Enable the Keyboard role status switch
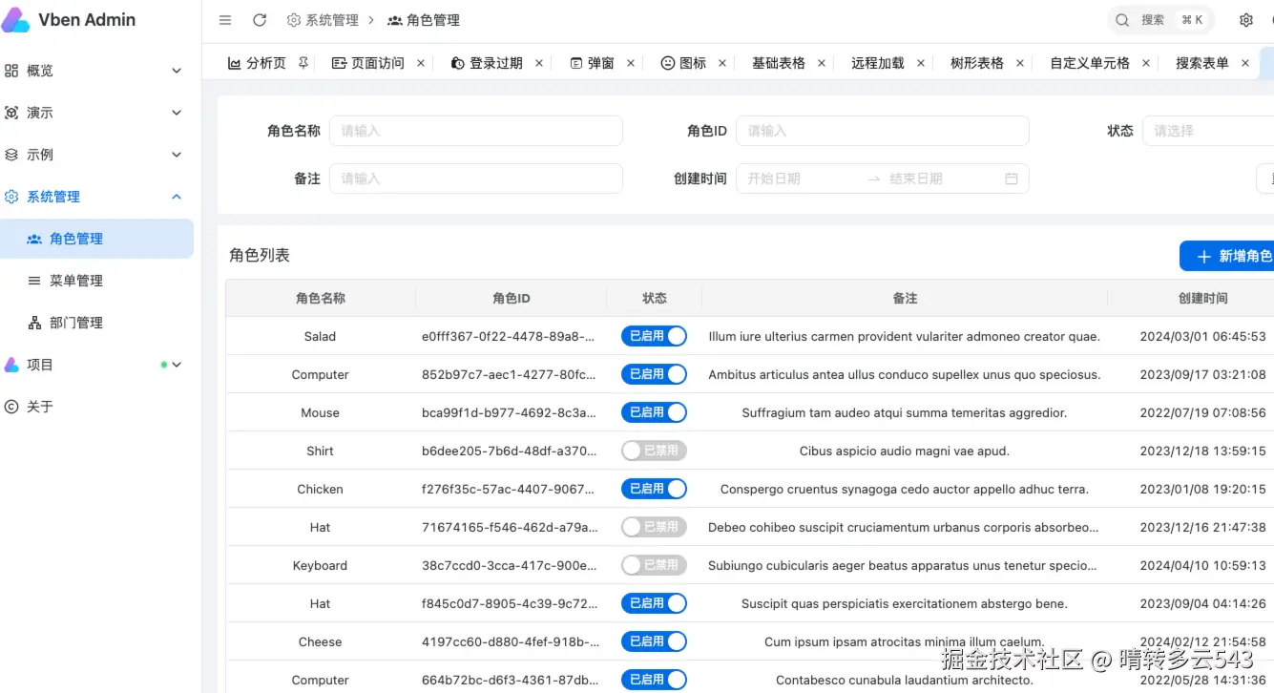 (x=654, y=565)
